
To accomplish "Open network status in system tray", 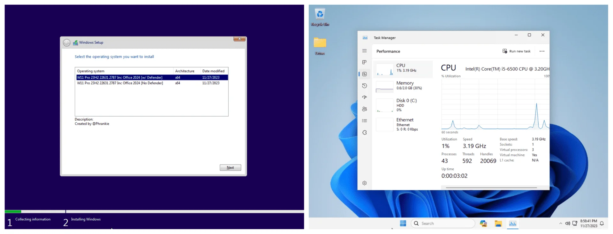I will point(575,223).
